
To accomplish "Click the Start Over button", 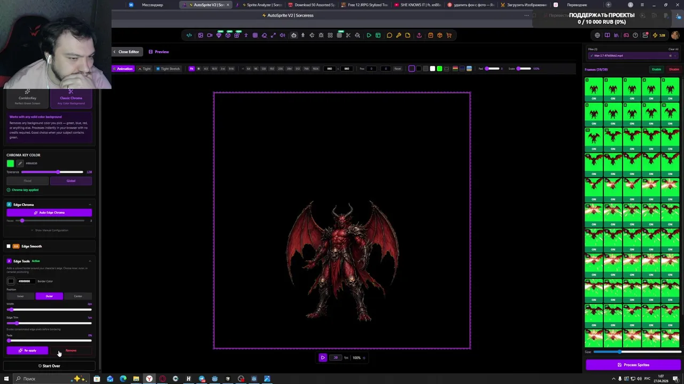I will [49, 366].
